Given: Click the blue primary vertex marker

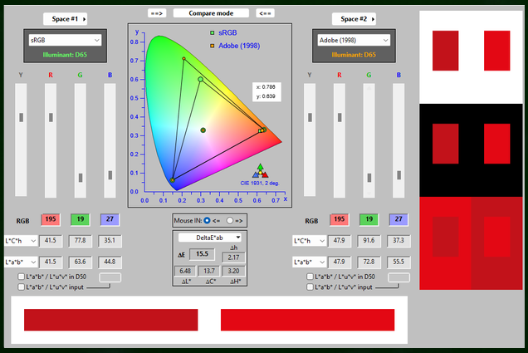Looking at the screenshot, I should [173, 180].
